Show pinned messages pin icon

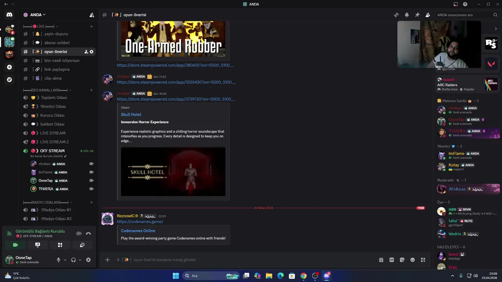pyautogui.click(x=417, y=15)
